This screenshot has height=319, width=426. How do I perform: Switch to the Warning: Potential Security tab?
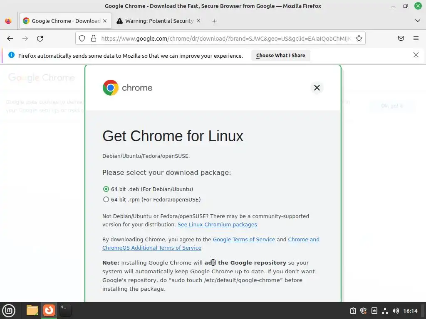[x=159, y=21]
